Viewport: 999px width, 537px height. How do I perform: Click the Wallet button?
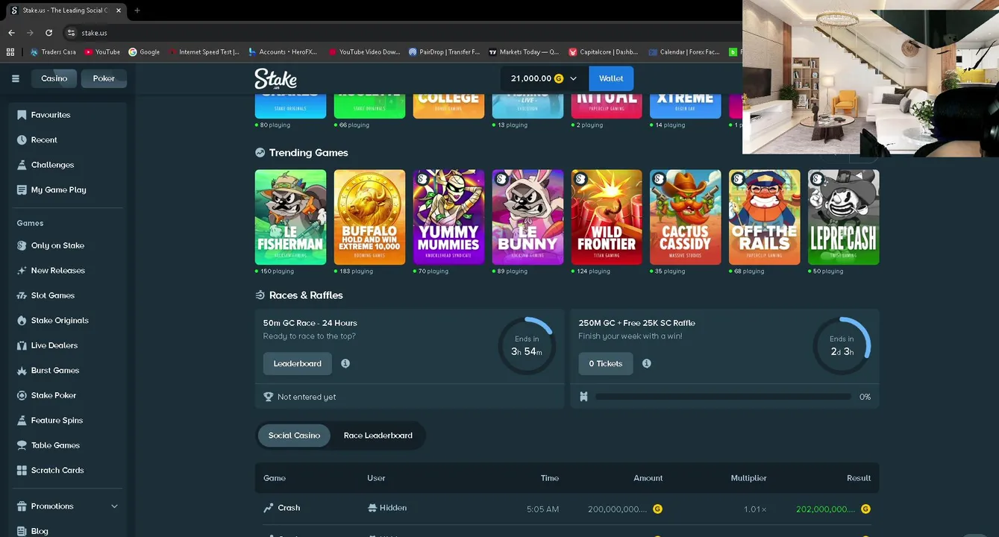coord(611,78)
